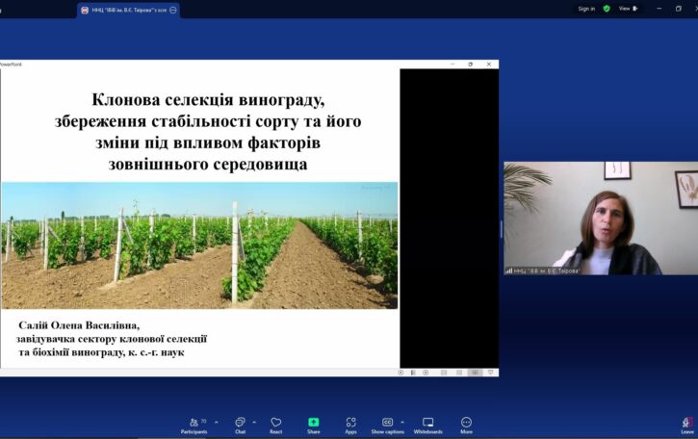Image resolution: width=698 pixels, height=439 pixels.
Task: Send a reaction with React
Action: tap(276, 423)
